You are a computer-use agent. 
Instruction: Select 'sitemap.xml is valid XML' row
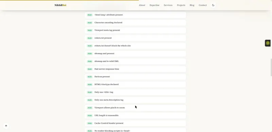pyautogui.click(x=135, y=61)
